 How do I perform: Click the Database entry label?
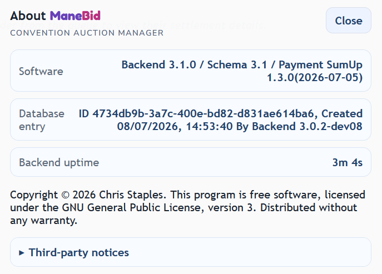pyautogui.click(x=42, y=120)
